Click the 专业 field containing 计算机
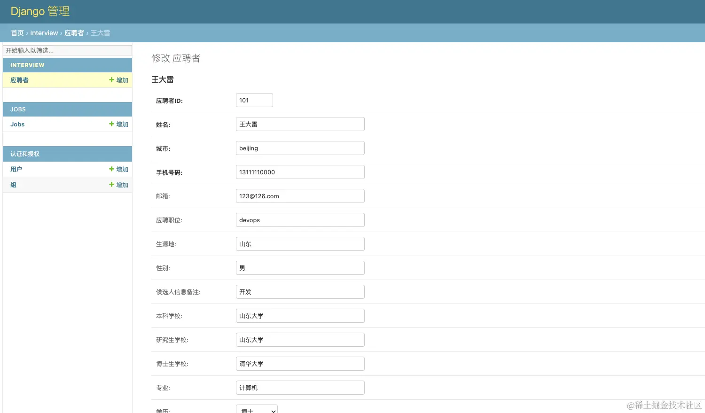Screen dimensions: 705x413 click(x=300, y=388)
